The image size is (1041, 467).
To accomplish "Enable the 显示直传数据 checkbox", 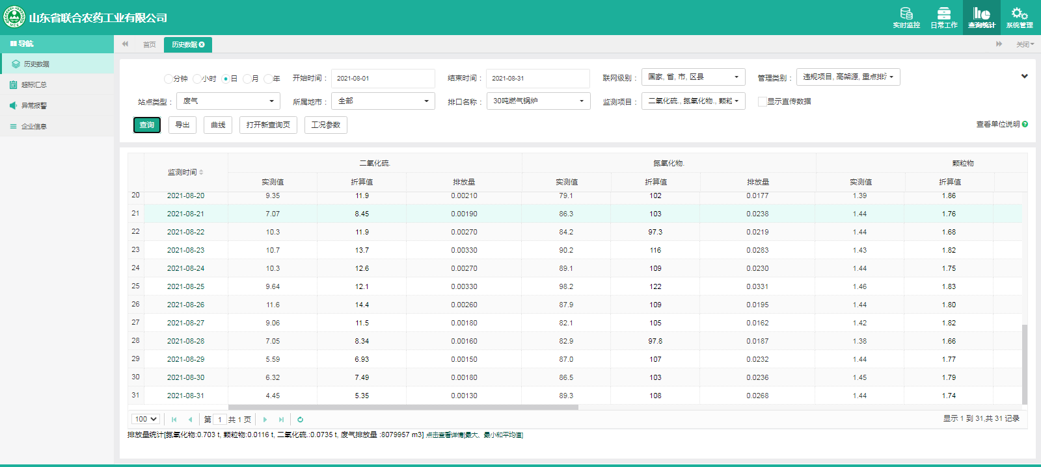I will 762,101.
